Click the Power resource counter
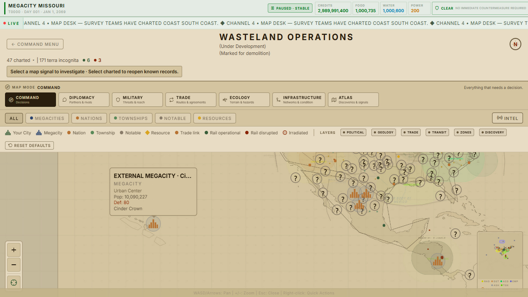Viewport: 528px width, 297px height. point(419,8)
